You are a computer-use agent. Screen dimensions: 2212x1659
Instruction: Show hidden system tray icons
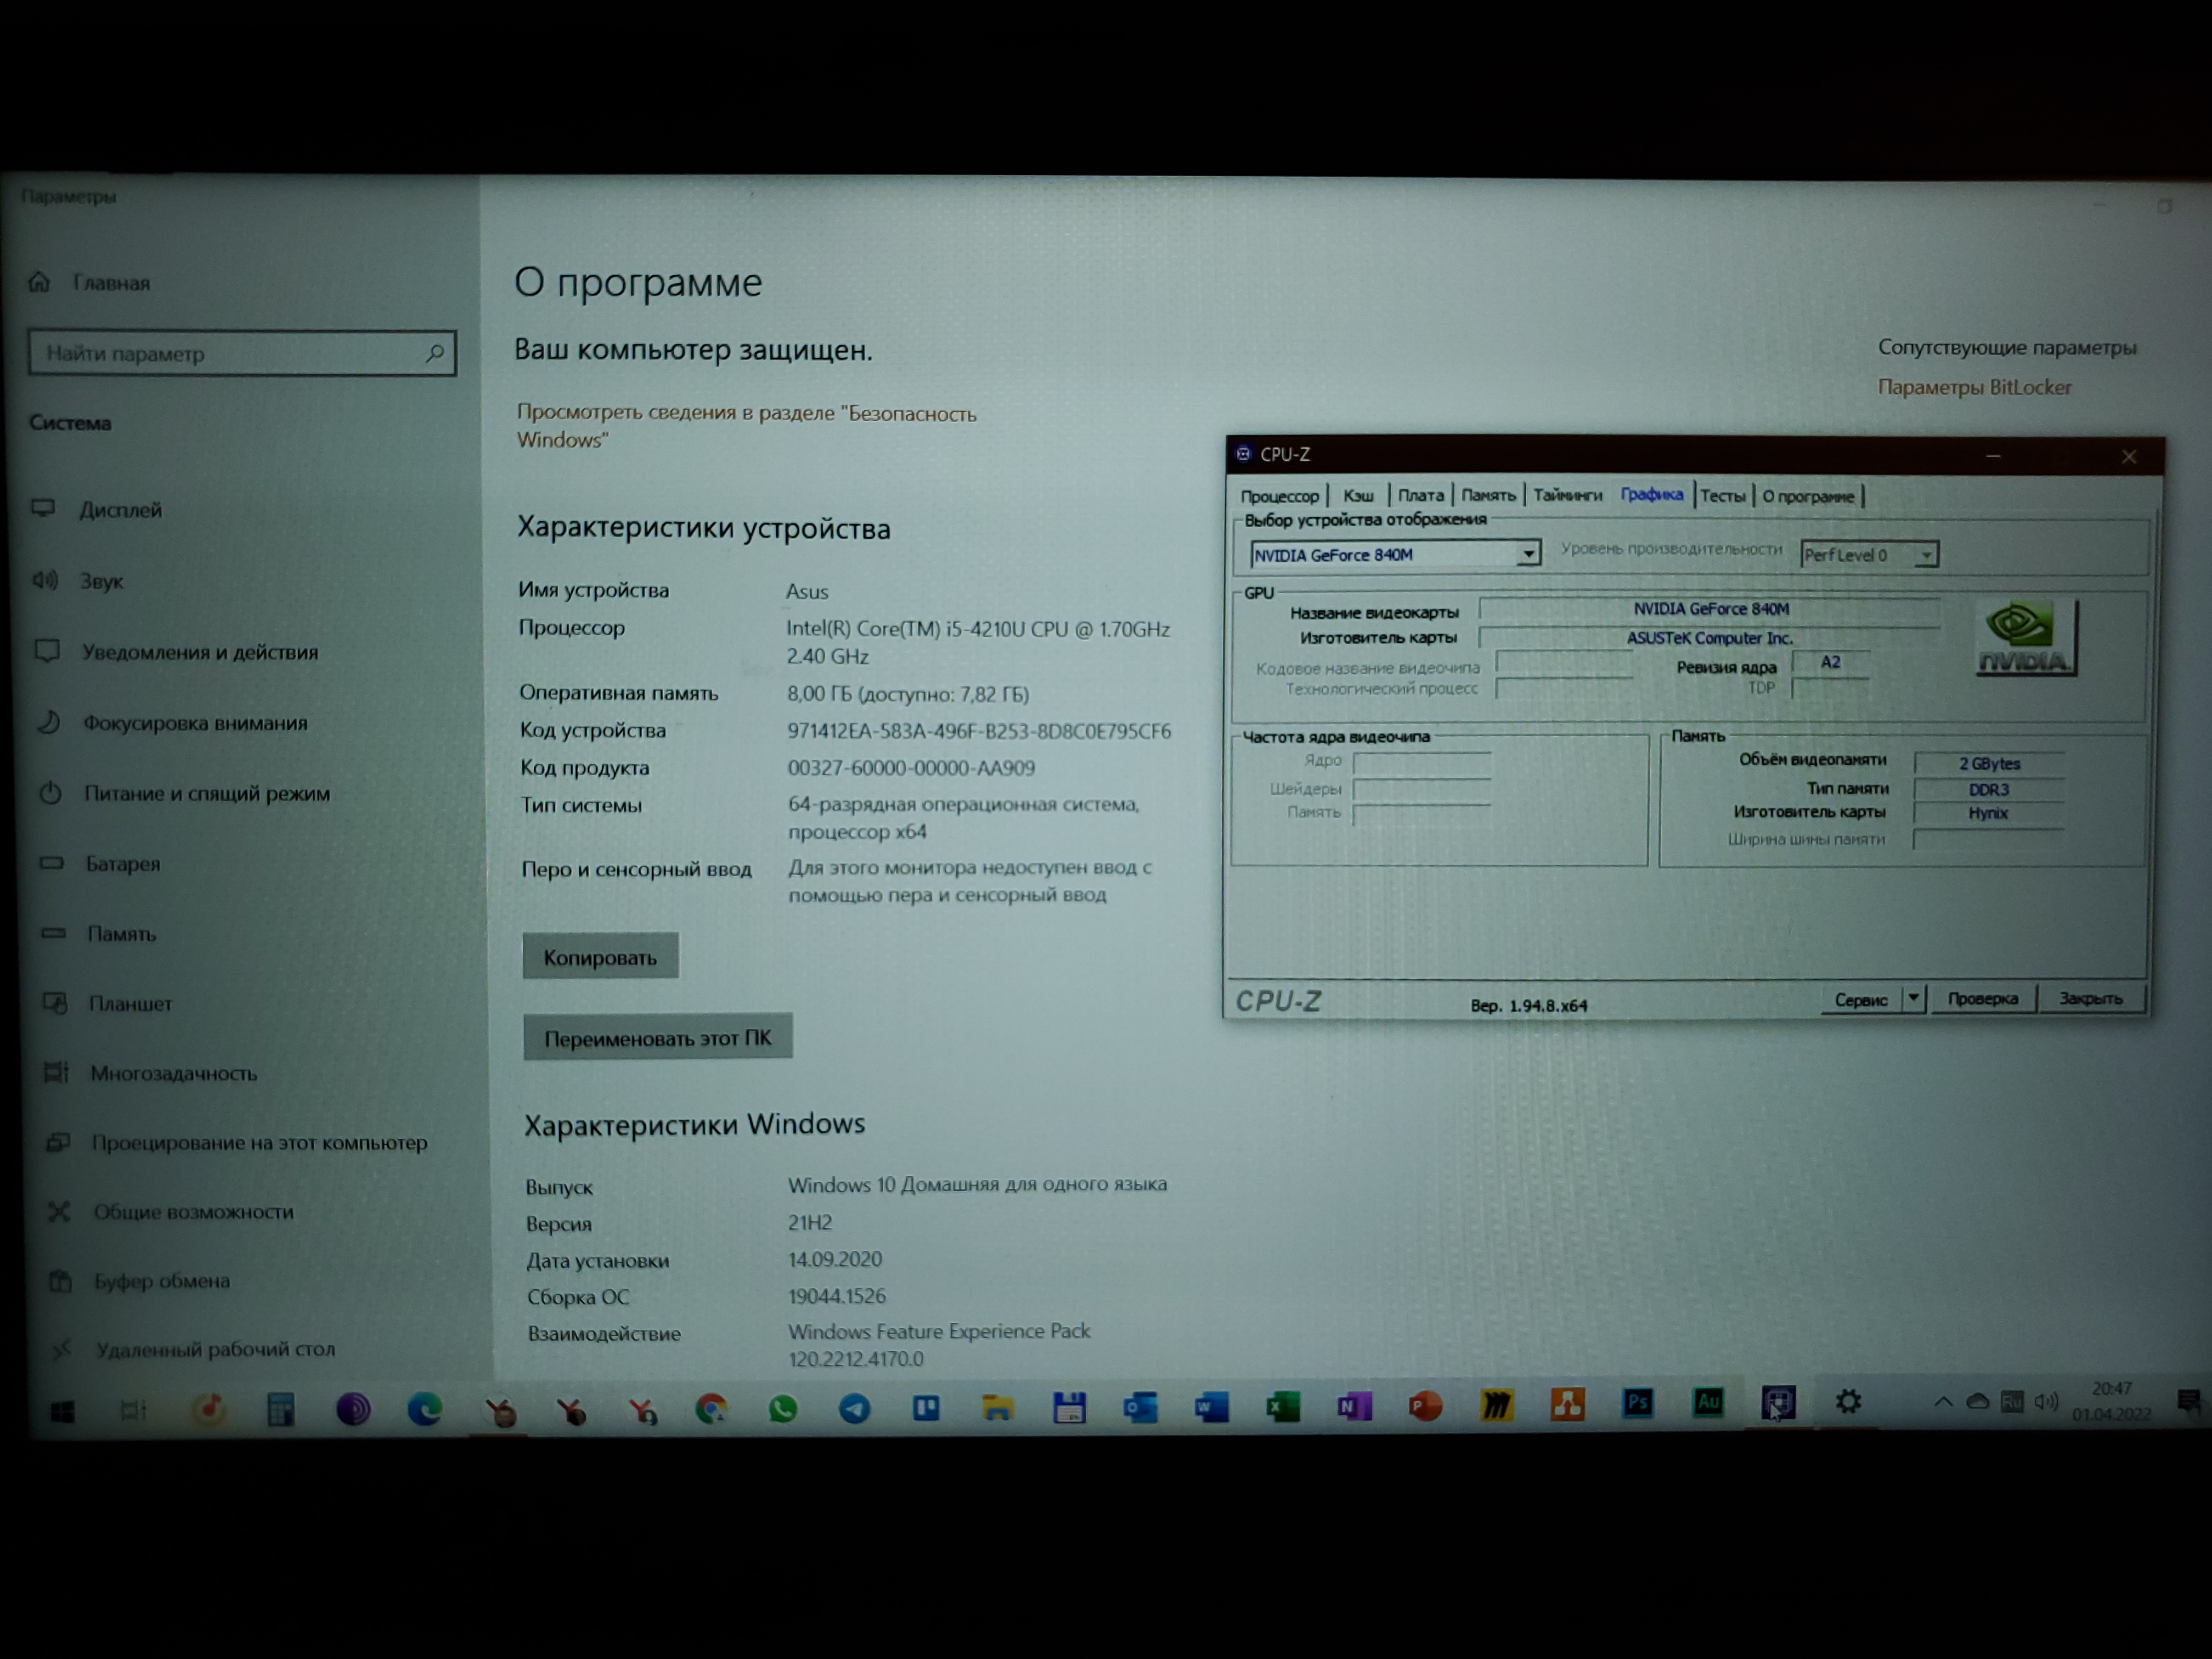[x=1942, y=1401]
